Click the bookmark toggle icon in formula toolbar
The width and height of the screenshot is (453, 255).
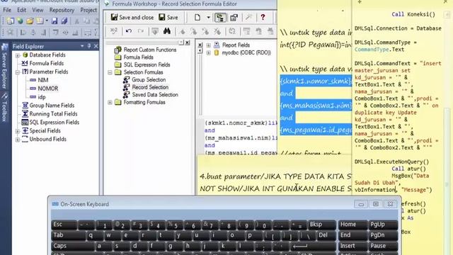[183, 31]
